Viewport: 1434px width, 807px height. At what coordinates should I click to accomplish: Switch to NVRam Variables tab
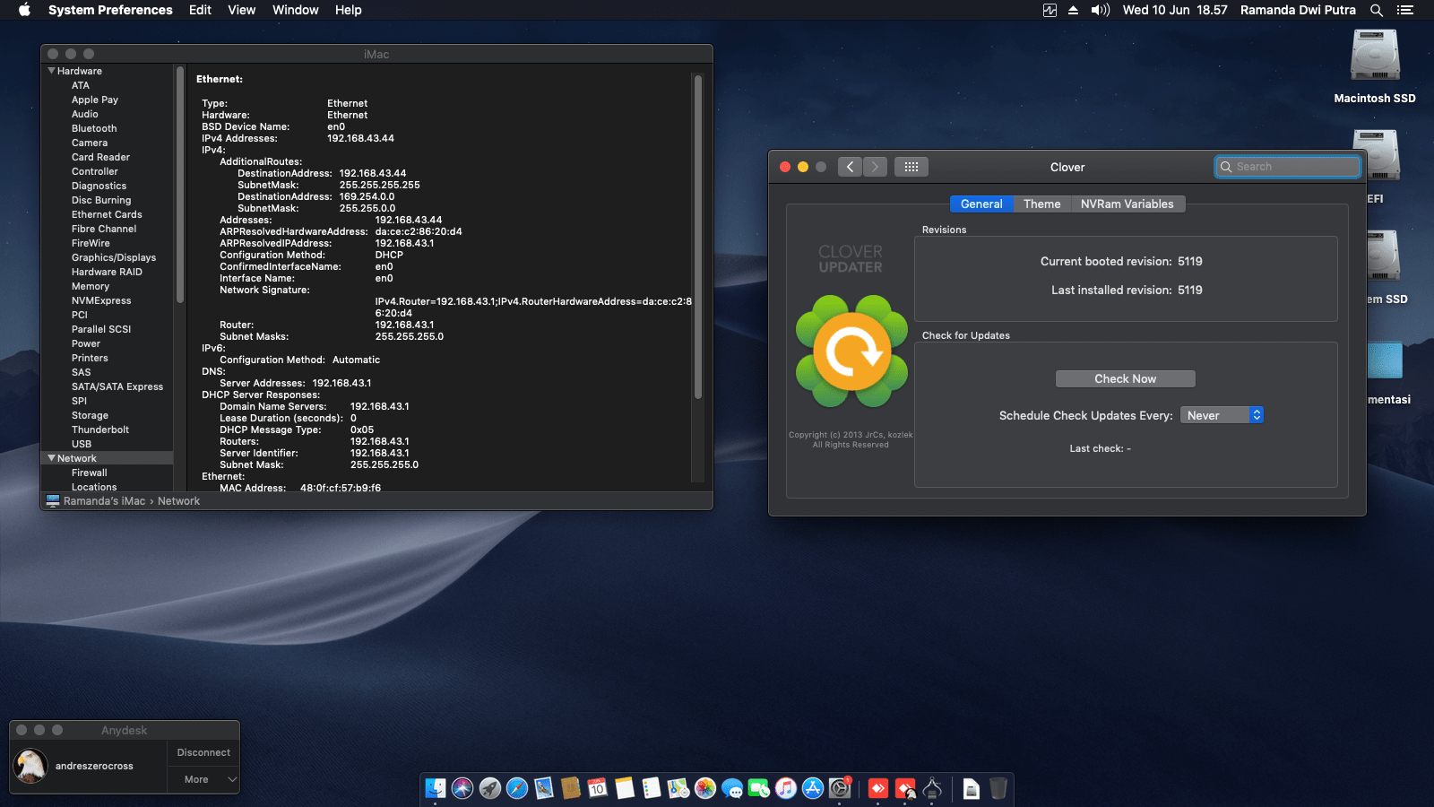coord(1127,204)
